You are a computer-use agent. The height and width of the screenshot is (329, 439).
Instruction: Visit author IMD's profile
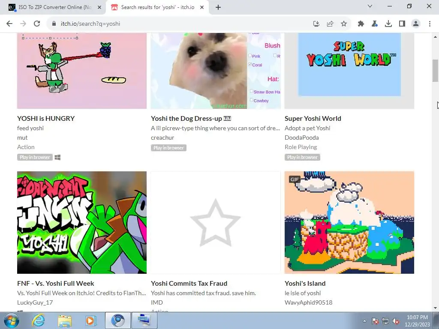[x=157, y=302]
